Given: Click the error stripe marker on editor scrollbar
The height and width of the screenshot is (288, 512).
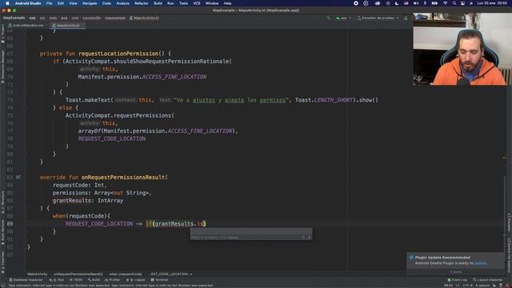Looking at the screenshot, I should 505,158.
